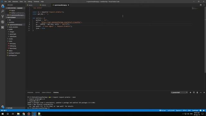Open the Go menu
The height and width of the screenshot is (116, 206).
[x=25, y=2]
